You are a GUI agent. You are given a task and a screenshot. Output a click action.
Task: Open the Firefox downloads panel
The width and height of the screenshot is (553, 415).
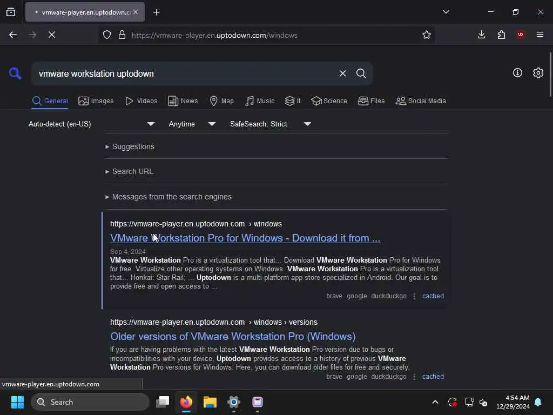point(481,35)
